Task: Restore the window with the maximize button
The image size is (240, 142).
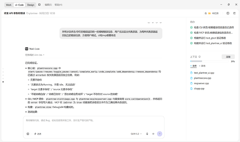Action: pyautogui.click(x=229, y=5)
